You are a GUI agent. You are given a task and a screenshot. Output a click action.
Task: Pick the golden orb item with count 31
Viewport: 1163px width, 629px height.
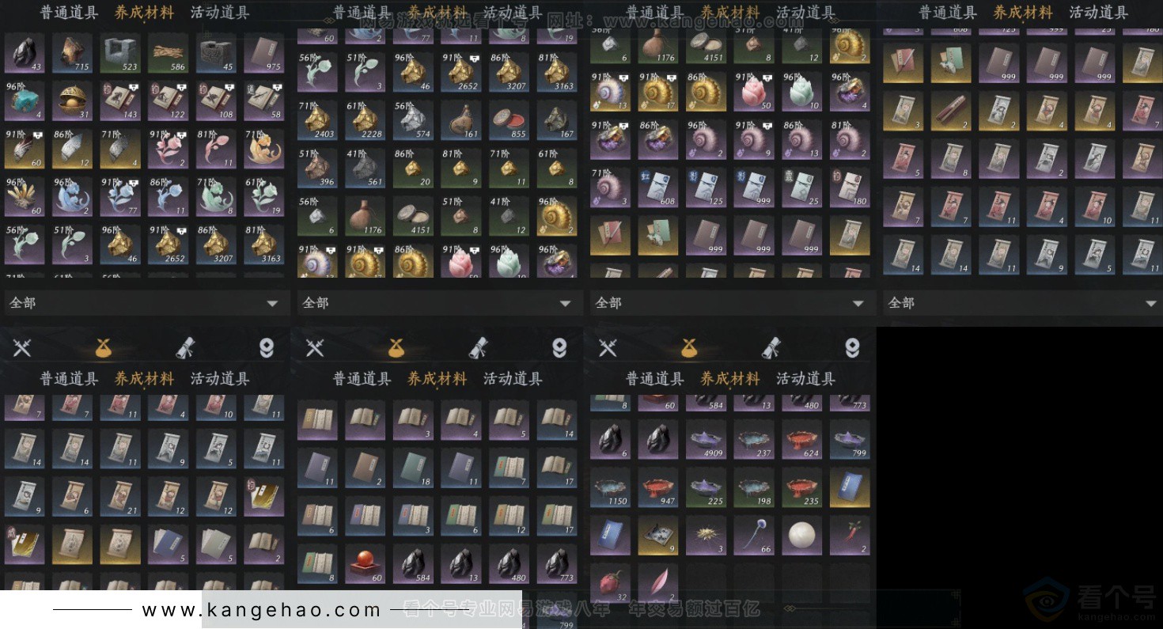72,100
